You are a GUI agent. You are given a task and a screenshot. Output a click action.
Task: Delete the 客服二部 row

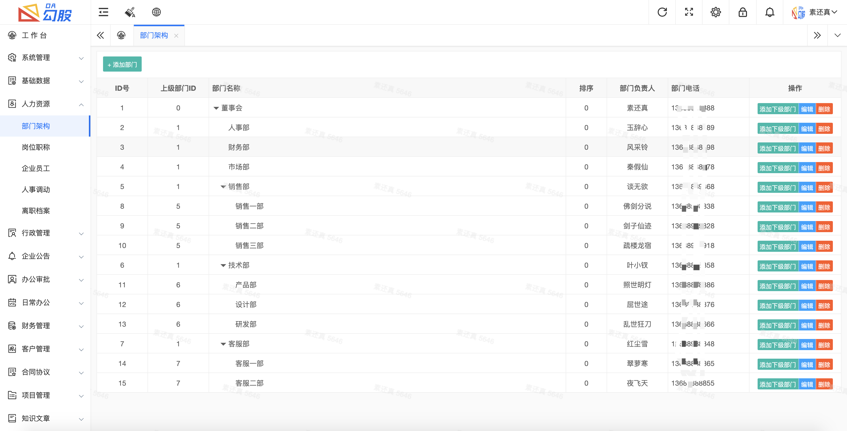coord(824,384)
